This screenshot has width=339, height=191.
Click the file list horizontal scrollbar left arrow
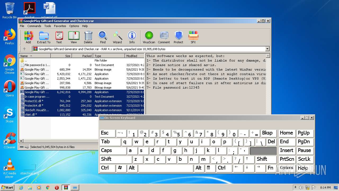(x=21, y=141)
